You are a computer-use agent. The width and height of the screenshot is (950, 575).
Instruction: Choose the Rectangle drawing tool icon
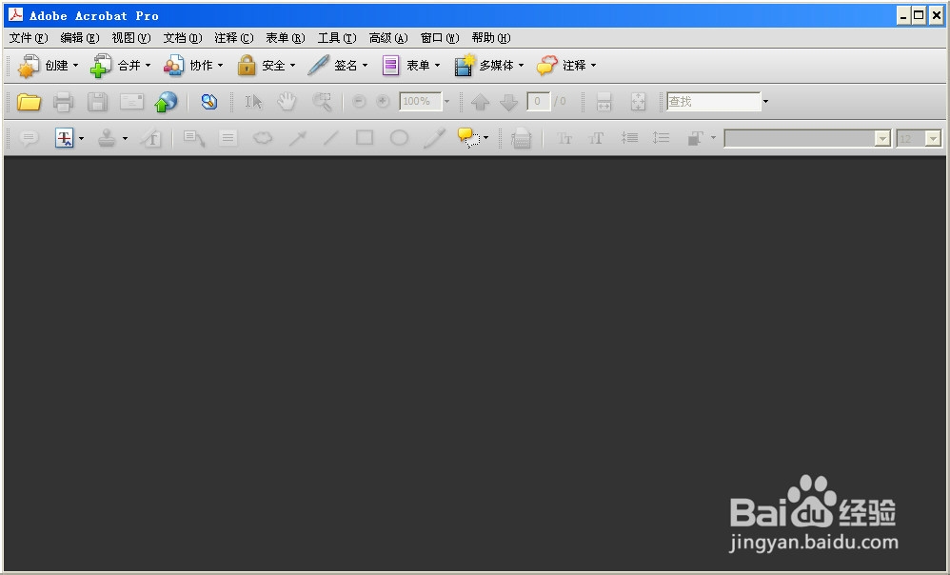[365, 138]
